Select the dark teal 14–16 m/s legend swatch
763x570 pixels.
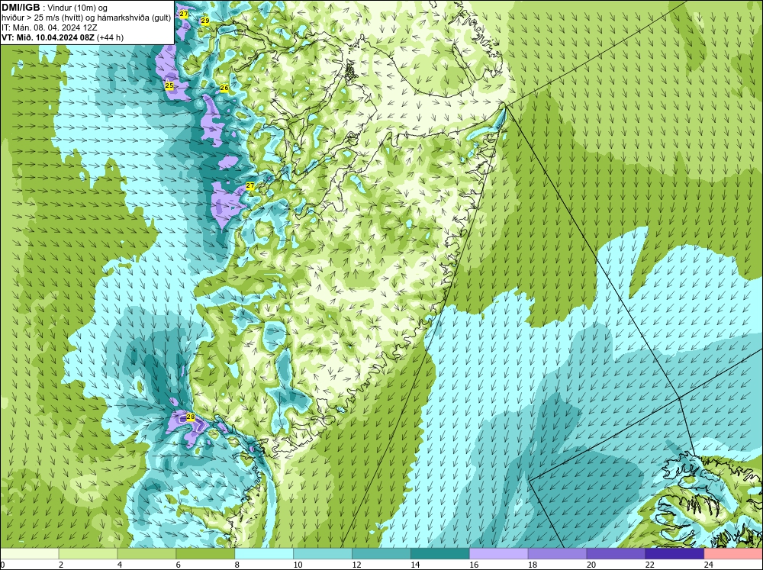tap(440, 554)
